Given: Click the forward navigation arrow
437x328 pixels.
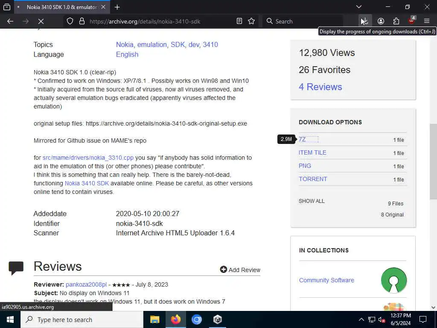Looking at the screenshot, I should (x=26, y=21).
